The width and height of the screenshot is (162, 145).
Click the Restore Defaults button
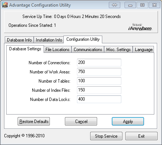34,122
